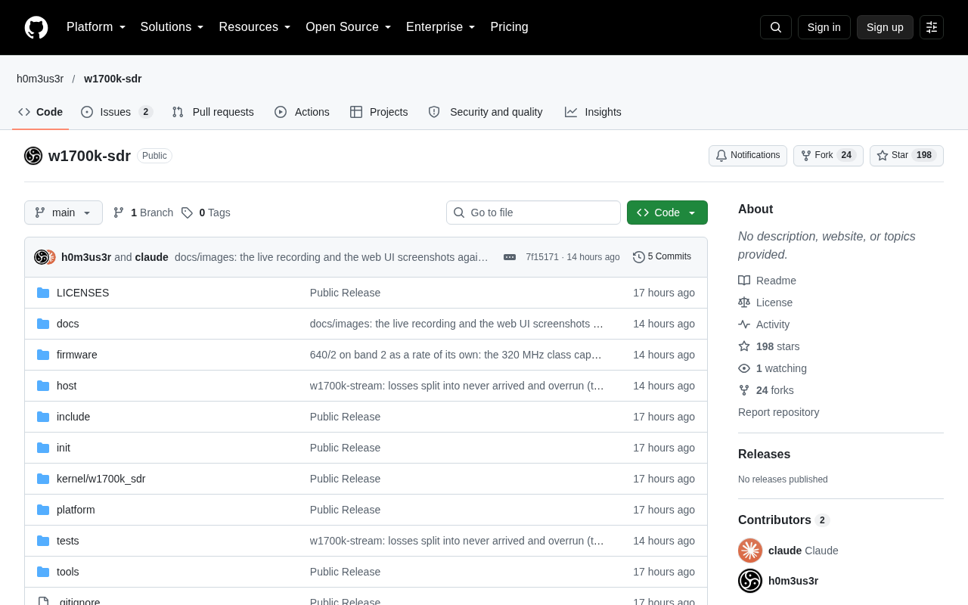The image size is (968, 605).
Task: Click the Notifications bell button
Action: point(748,156)
